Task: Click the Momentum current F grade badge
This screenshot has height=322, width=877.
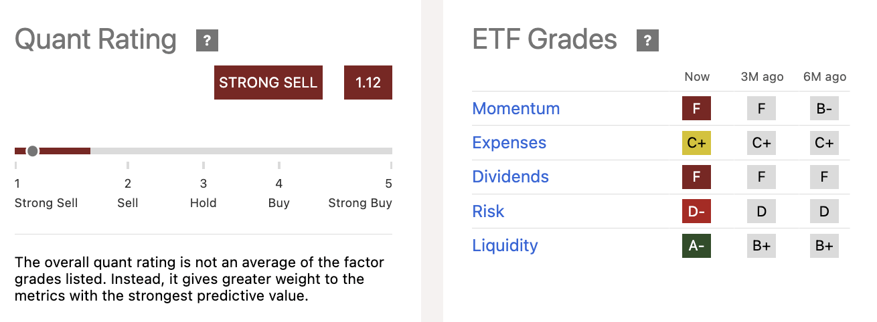Action: [696, 109]
